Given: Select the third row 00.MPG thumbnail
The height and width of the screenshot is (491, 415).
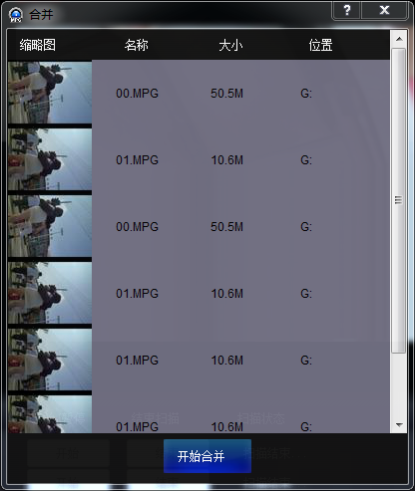Looking at the screenshot, I should click(50, 226).
